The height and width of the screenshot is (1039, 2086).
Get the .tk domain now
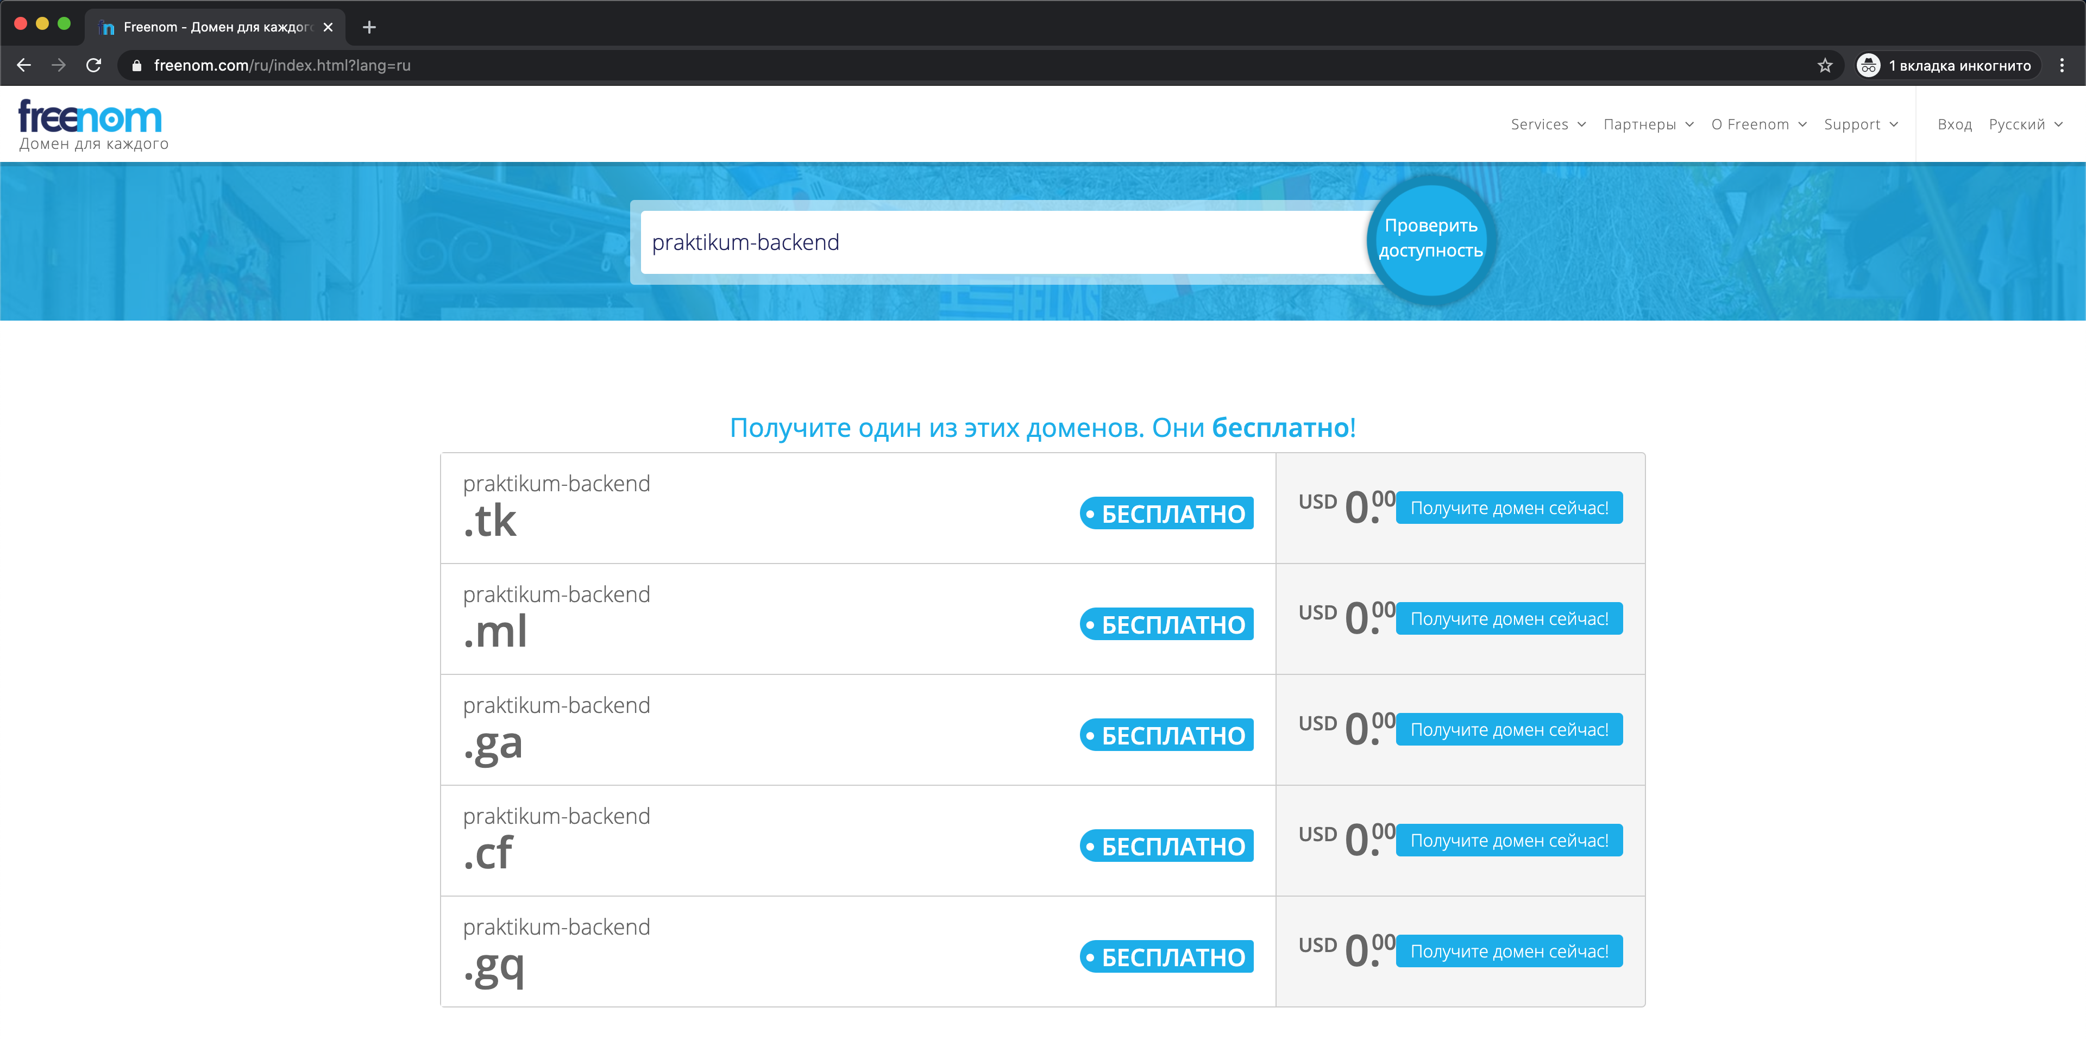pyautogui.click(x=1509, y=509)
